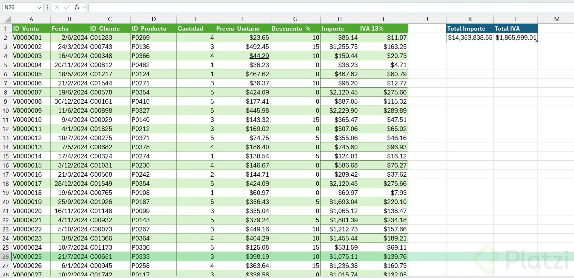The height and width of the screenshot is (278, 574).
Task: Select column C header
Action: tap(110, 19)
